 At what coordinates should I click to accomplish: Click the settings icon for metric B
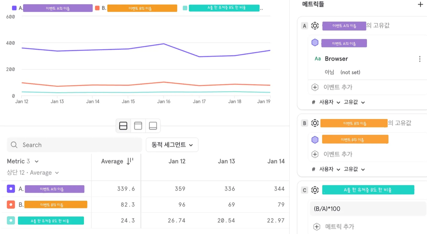315,123
